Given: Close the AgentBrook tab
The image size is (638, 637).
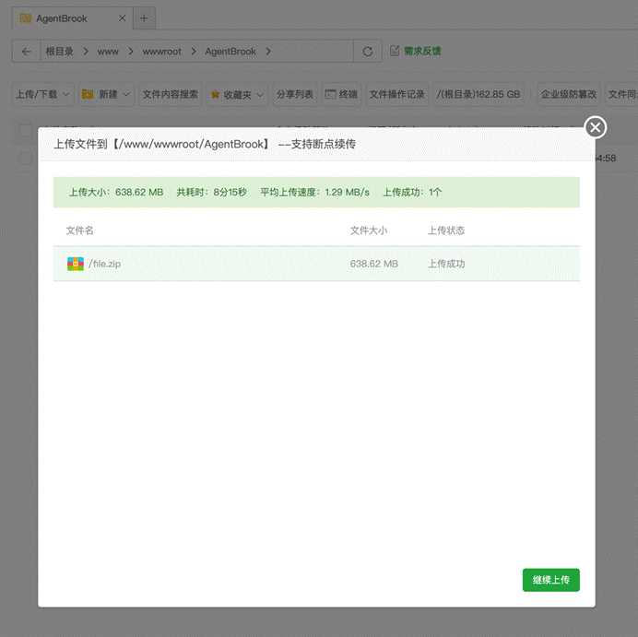Looking at the screenshot, I should tap(122, 18).
